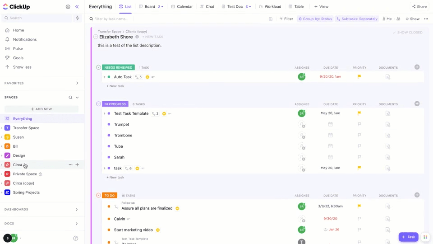Open subtasks count of Auto Task
The height and width of the screenshot is (244, 433).
(x=138, y=77)
